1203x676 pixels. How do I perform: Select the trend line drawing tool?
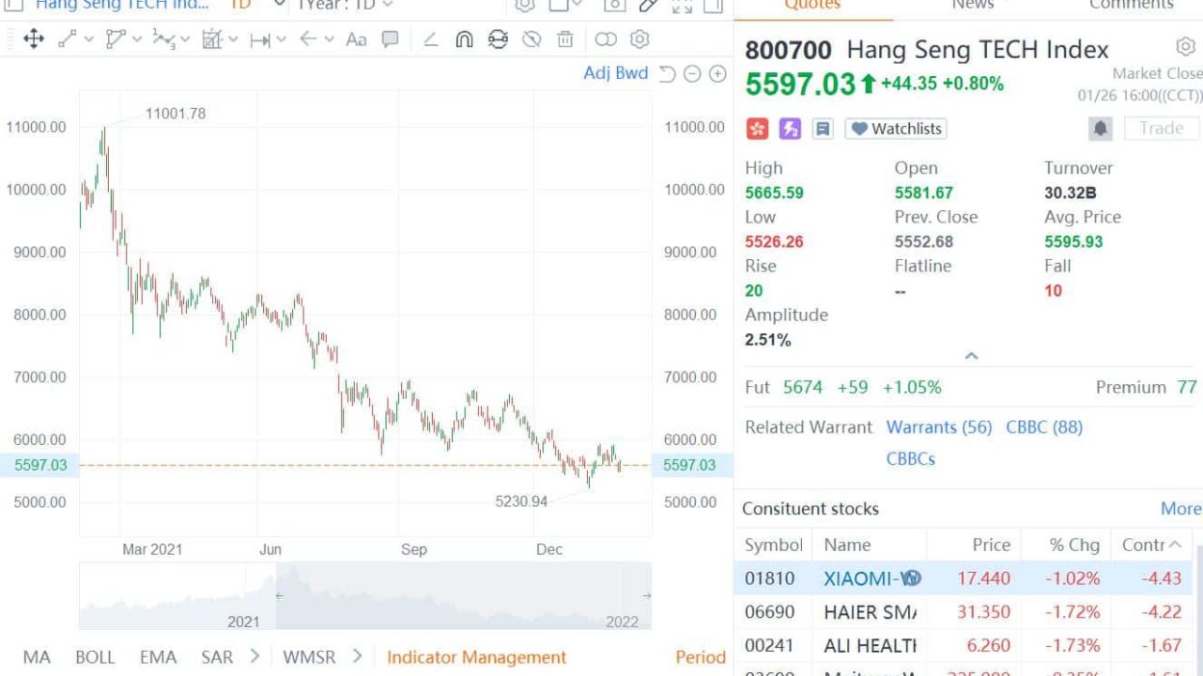(x=67, y=39)
